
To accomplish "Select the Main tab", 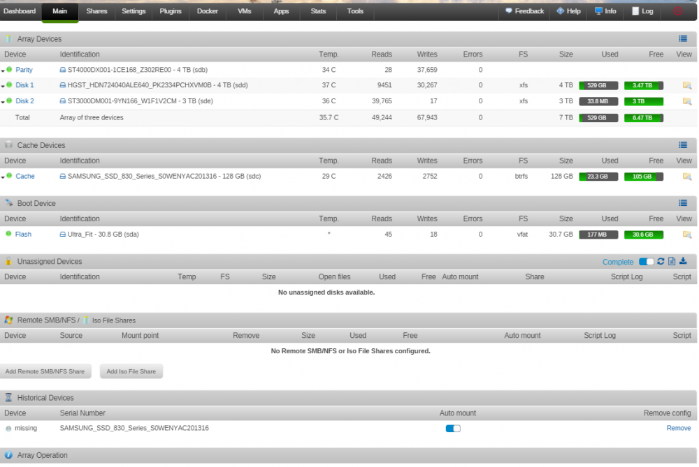I will pos(59,11).
